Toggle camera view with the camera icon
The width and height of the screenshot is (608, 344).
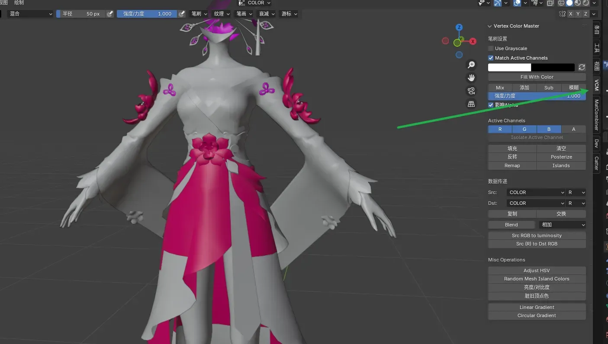pos(471,91)
